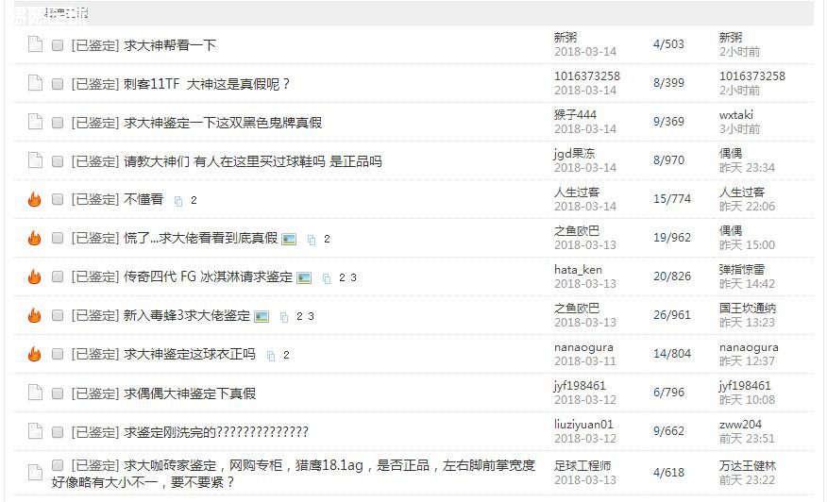Click the multi-page icon on 求大神鉴定这球衣正吗
827x502 pixels.
point(271,356)
